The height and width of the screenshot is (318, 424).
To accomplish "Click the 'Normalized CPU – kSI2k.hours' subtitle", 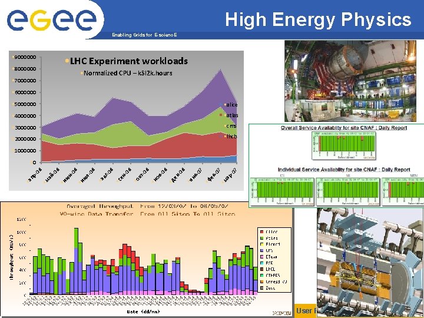I will tap(128, 73).
